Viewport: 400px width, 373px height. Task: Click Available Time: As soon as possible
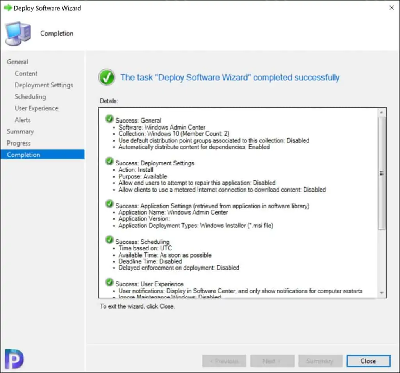tap(165, 255)
